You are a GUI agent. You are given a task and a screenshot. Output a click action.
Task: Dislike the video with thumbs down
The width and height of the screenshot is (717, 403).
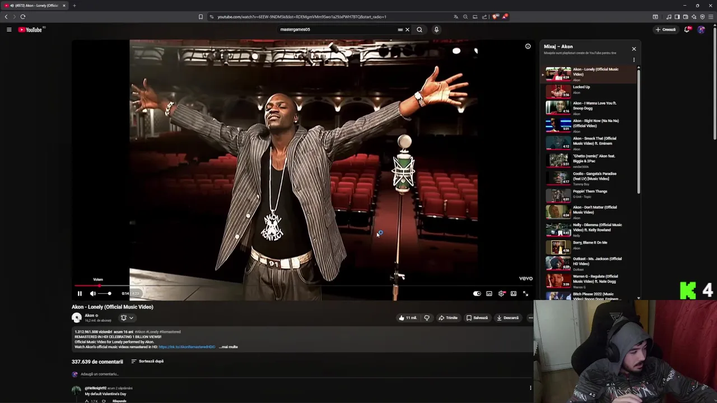(x=427, y=318)
